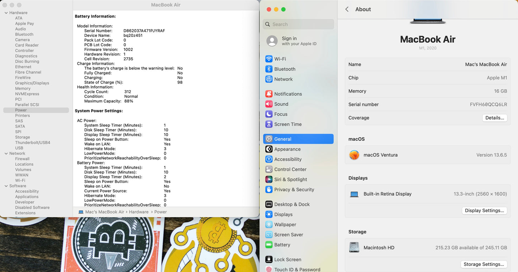Select Apple Pay in Hardware list
The image size is (518, 272).
click(x=25, y=24)
